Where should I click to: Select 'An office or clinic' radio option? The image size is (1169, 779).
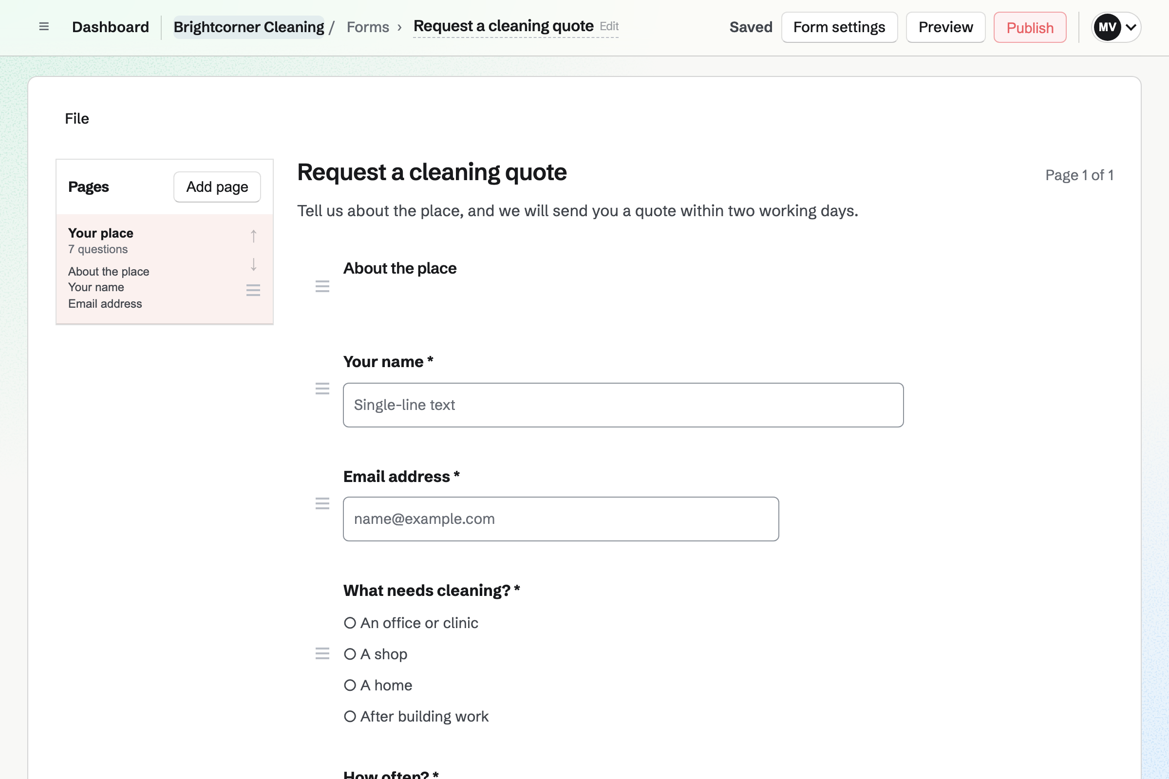(350, 623)
